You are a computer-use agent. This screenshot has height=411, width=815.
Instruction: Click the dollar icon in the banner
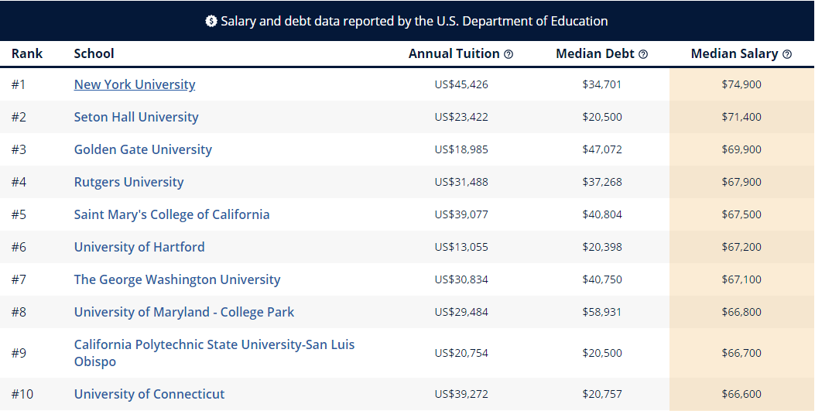tap(211, 22)
